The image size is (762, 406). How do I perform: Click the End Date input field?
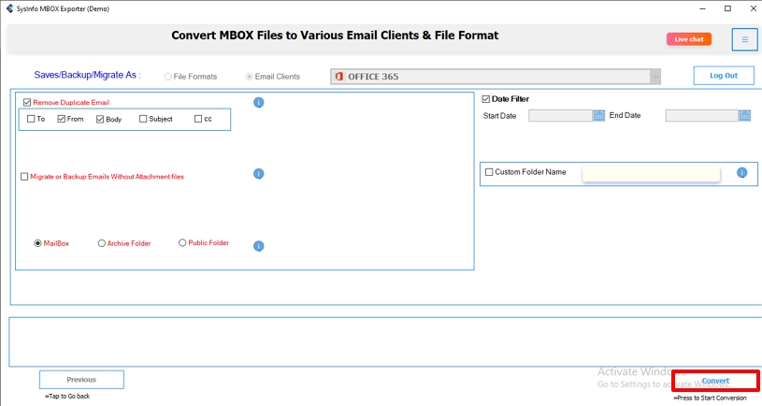[702, 115]
